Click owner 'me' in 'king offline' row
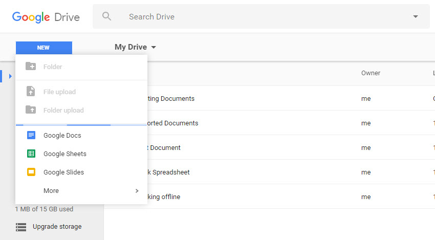The image size is (435, 240). pyautogui.click(x=366, y=197)
